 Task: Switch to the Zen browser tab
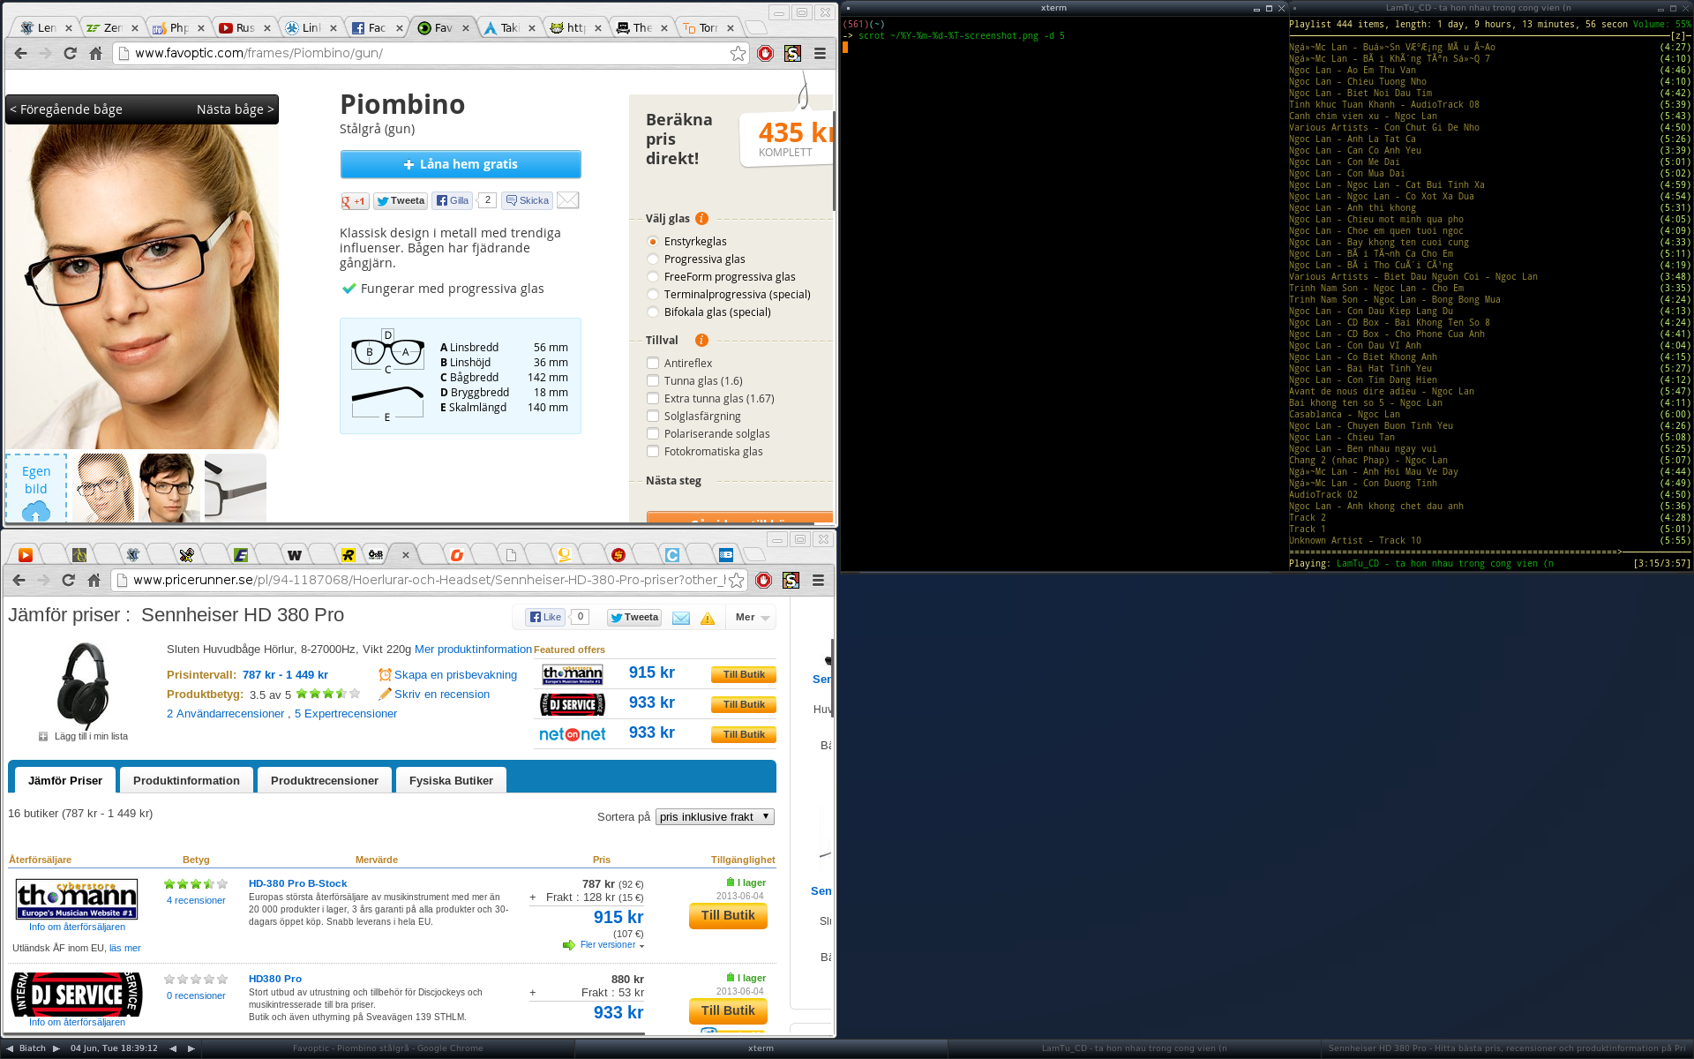point(112,27)
